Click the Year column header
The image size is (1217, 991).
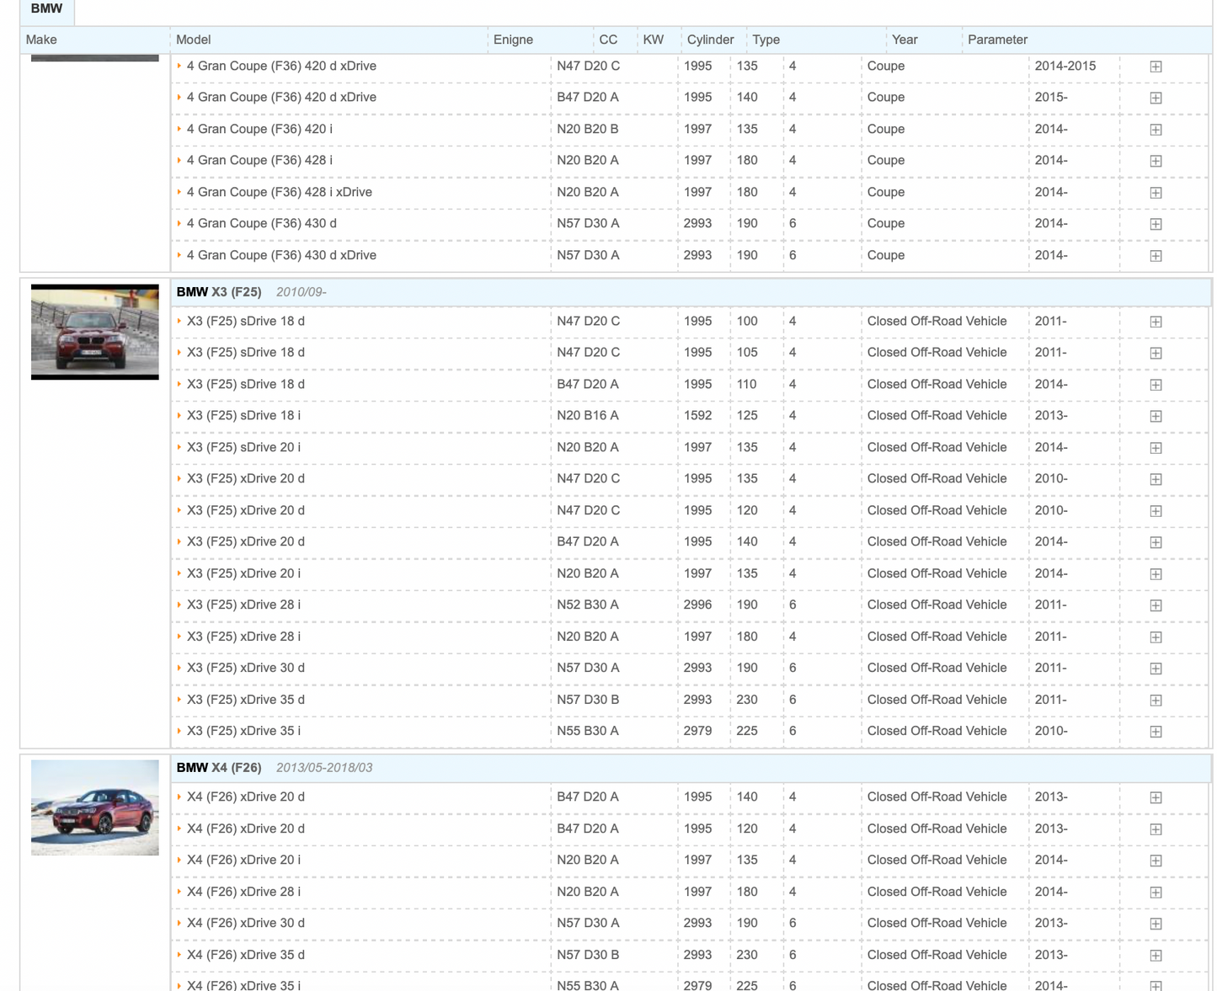tap(904, 40)
